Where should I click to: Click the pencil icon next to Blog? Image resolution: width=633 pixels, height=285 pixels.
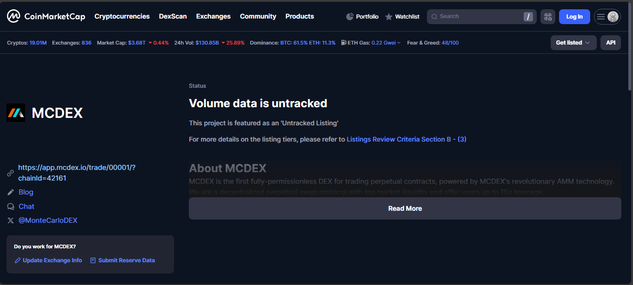11,192
